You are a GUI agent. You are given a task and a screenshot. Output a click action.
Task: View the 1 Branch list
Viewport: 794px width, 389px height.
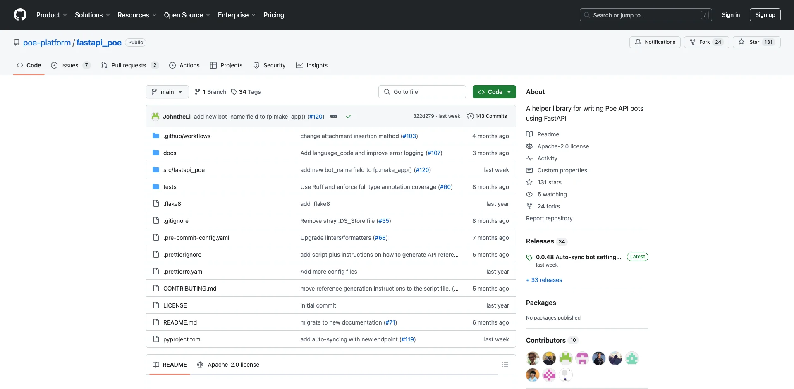click(210, 92)
